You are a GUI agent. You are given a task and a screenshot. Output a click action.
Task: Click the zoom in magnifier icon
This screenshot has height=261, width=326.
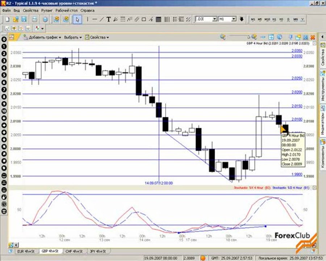point(254,37)
